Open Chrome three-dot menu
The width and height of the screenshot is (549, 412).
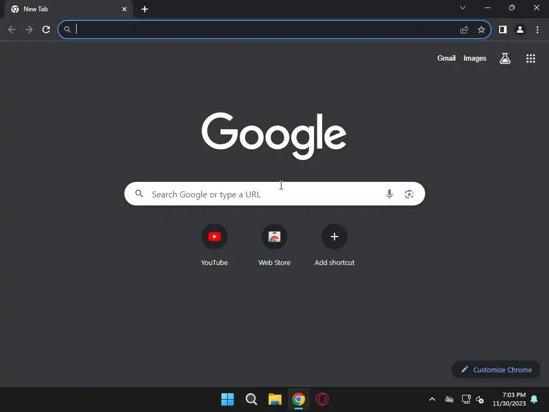[x=537, y=30]
